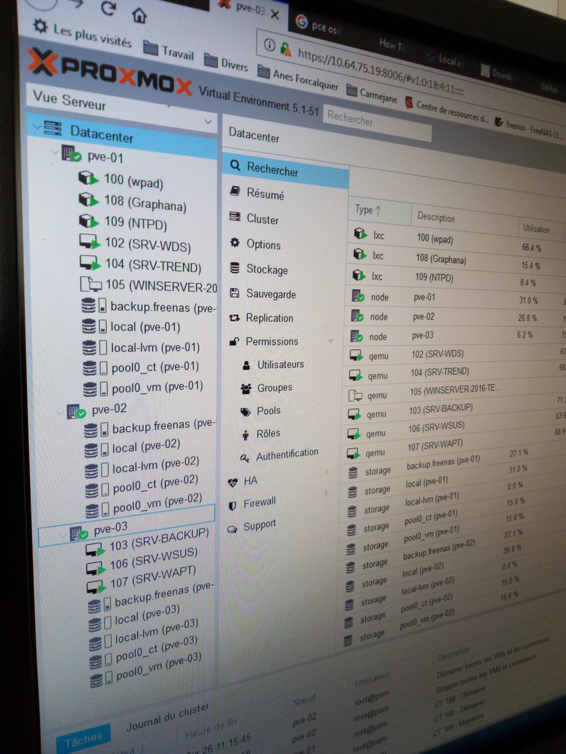
Task: Click the Proxmox logo
Action: click(109, 74)
